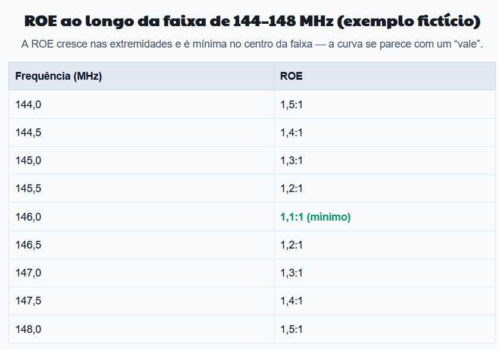Select the ROE value in the 144,5 row
This screenshot has width=498, height=349.
pos(292,133)
